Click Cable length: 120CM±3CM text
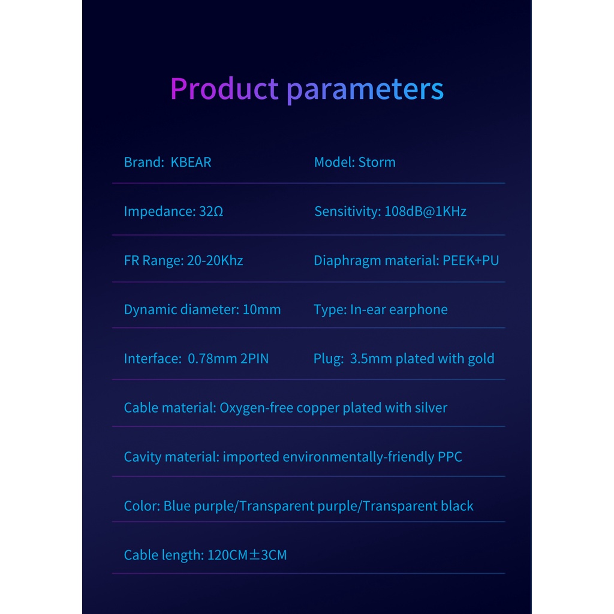 click(x=205, y=555)
